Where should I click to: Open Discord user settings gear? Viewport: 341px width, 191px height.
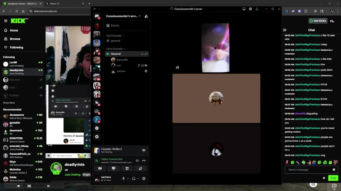pyautogui.click(x=144, y=179)
